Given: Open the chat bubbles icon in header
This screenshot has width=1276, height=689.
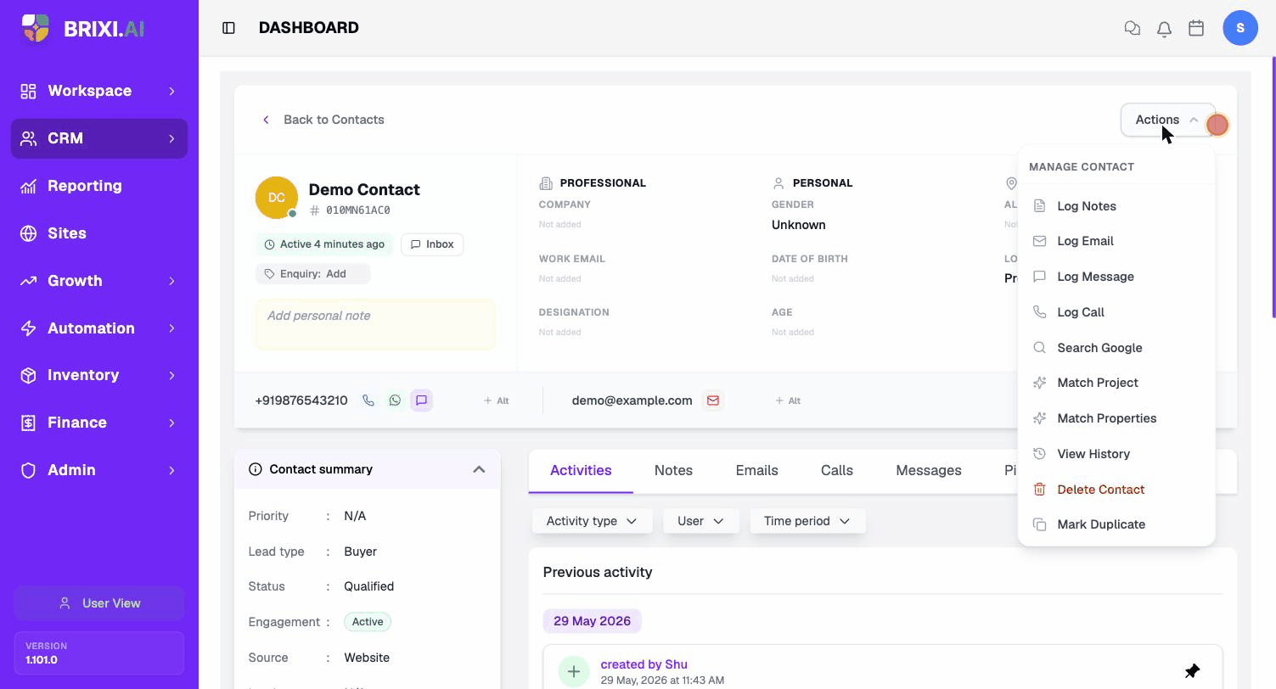Looking at the screenshot, I should [1132, 28].
